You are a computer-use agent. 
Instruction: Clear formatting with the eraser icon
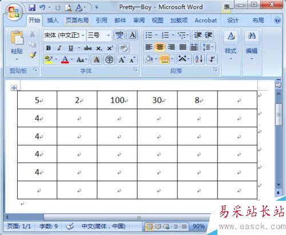[124, 48]
